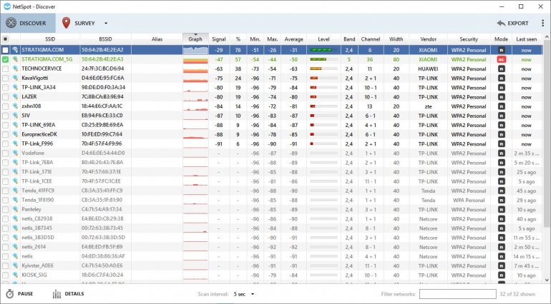Click the NetSpot app icon in title bar
Screen dimensions: 551x304
(7, 6)
